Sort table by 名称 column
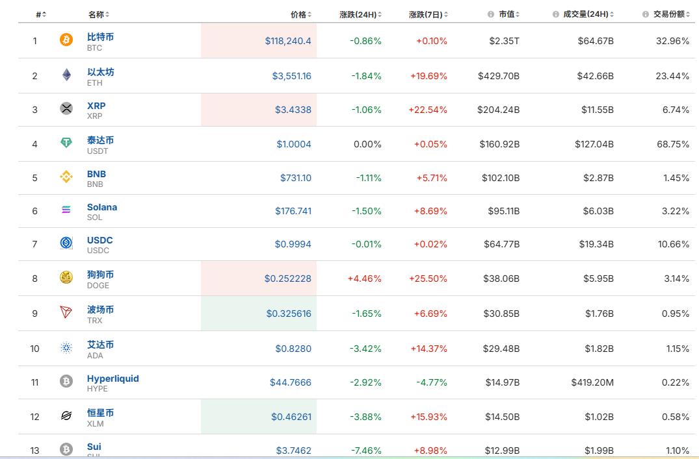The image size is (699, 459). pyautogui.click(x=99, y=15)
